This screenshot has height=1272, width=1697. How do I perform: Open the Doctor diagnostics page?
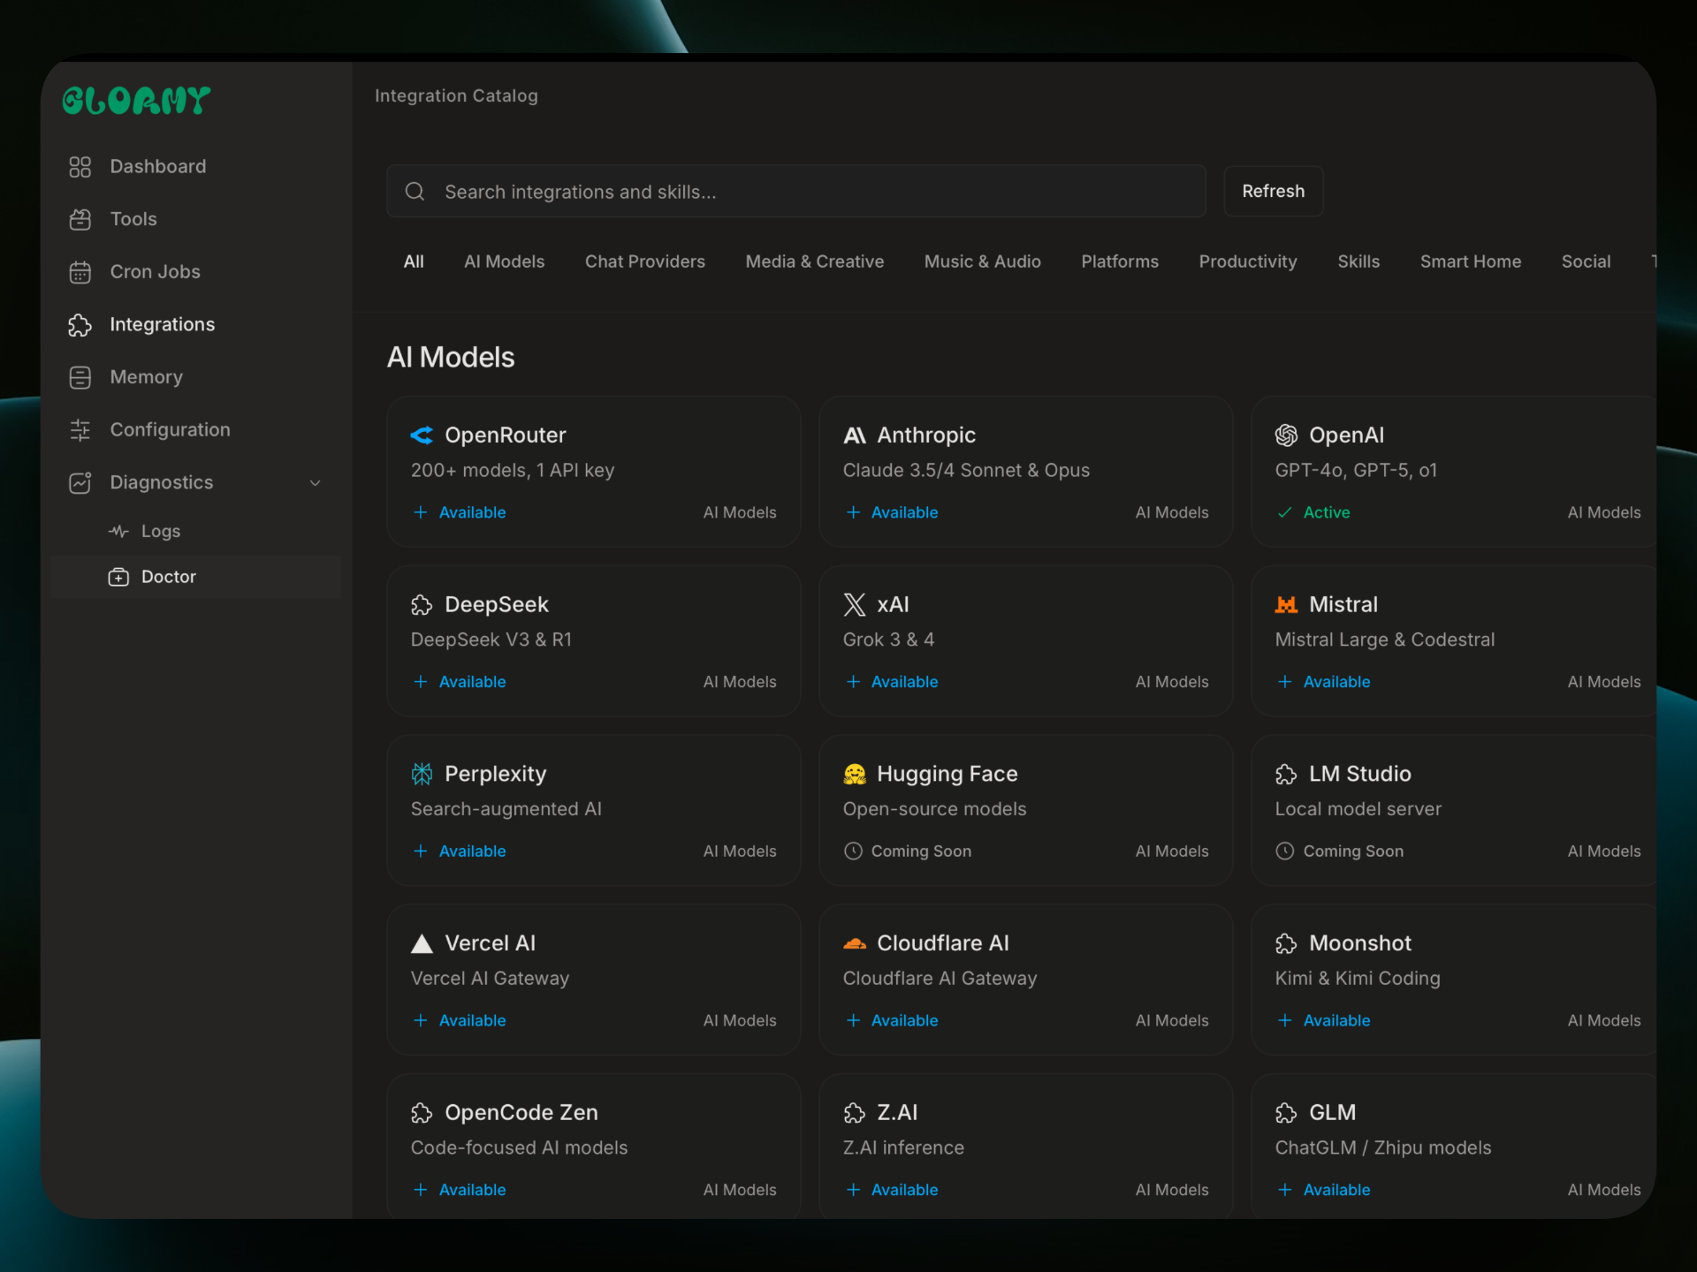168,577
